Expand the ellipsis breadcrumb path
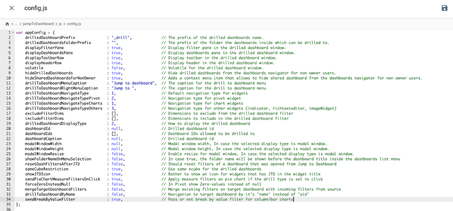453x211 pixels. pyautogui.click(x=16, y=24)
